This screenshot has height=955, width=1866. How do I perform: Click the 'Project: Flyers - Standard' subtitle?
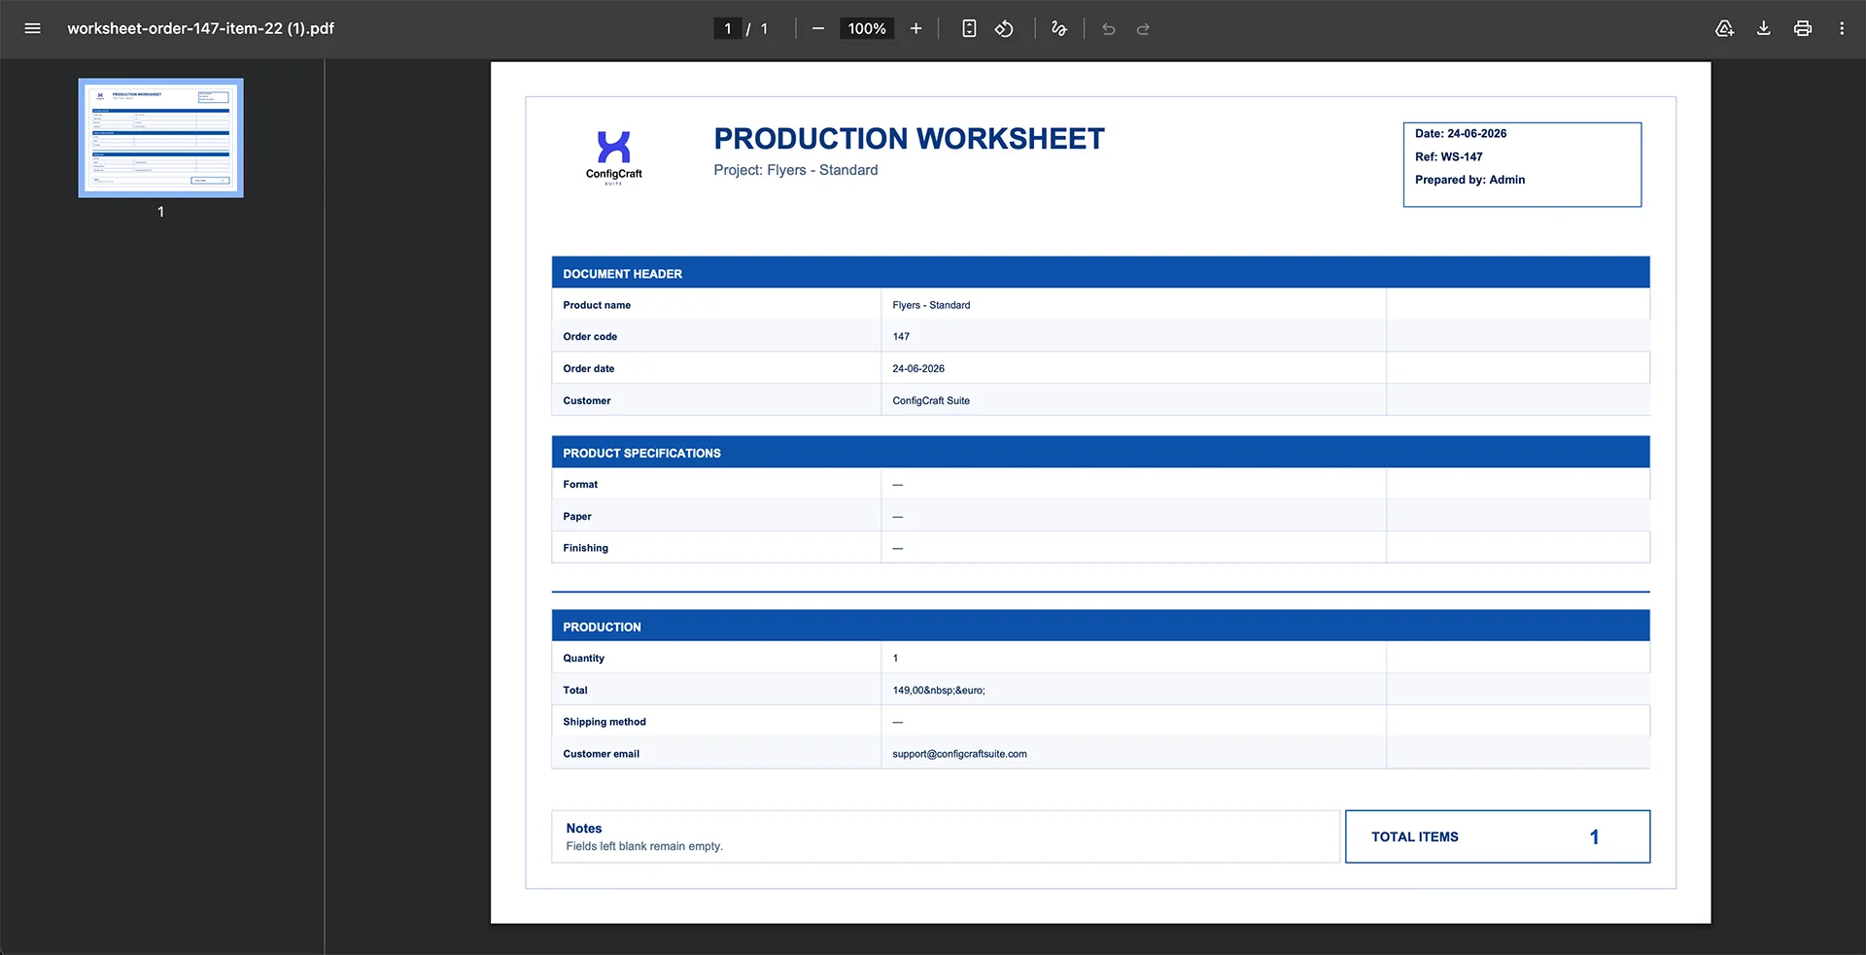[796, 170]
